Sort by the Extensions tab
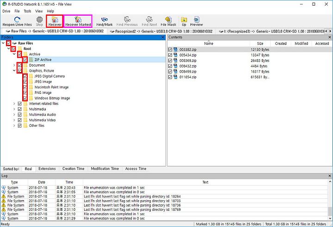Image resolution: width=333 pixels, height=227 pixels. [47, 169]
